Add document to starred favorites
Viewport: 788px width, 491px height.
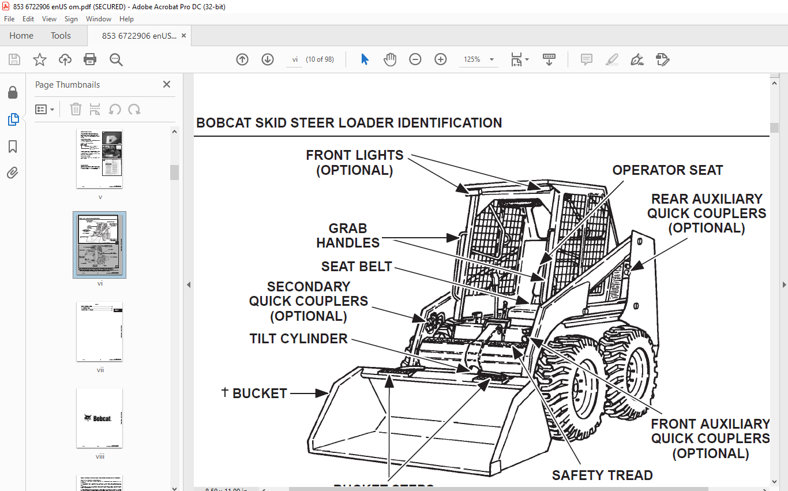40,59
